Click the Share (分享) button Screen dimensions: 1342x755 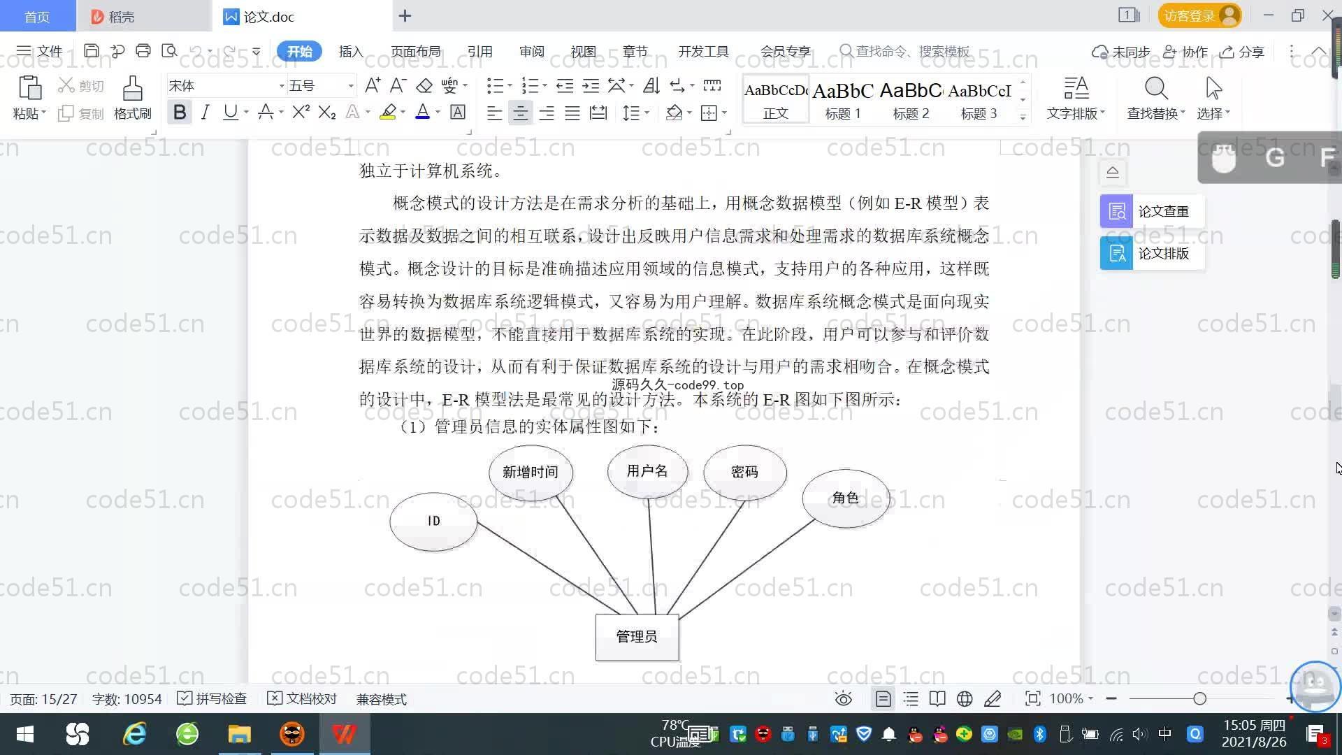pyautogui.click(x=1242, y=52)
